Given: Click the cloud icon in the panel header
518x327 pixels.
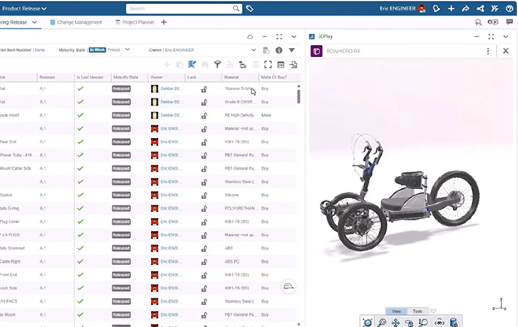Looking at the screenshot, I should tap(250, 36).
